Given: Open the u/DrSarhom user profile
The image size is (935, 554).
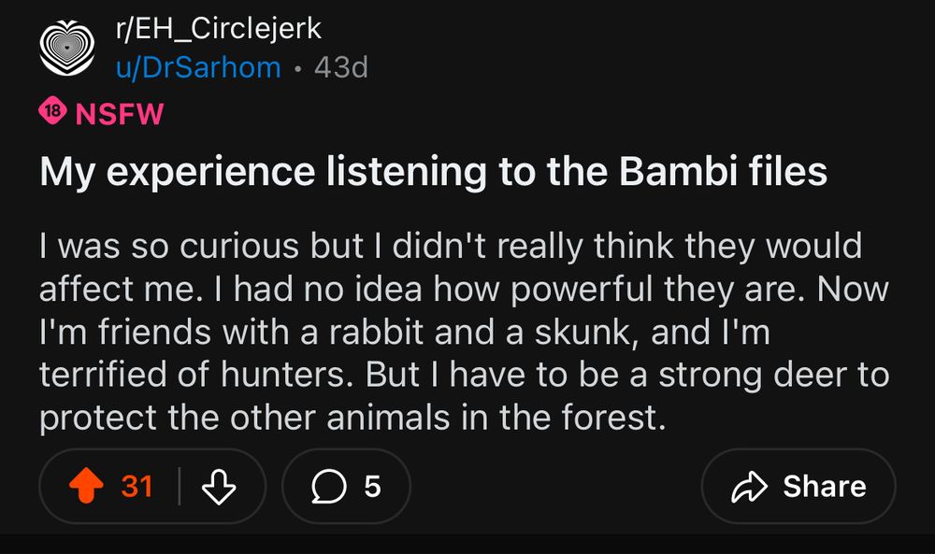Looking at the screenshot, I should pos(198,67).
